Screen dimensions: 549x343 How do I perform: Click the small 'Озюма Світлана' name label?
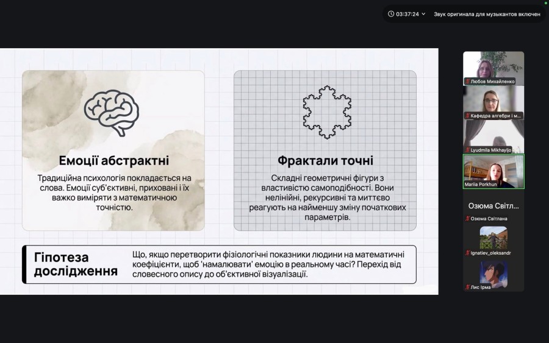tap(489, 219)
